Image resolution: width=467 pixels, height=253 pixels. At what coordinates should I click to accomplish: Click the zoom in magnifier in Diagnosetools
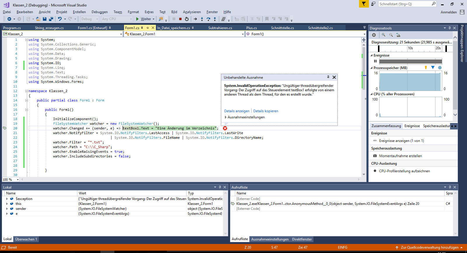pyautogui.click(x=384, y=35)
